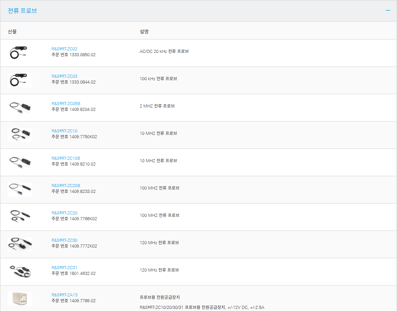Click the RT-ZA13 power supply thumbnail
Screen dimensions: 397x311
click(20, 299)
